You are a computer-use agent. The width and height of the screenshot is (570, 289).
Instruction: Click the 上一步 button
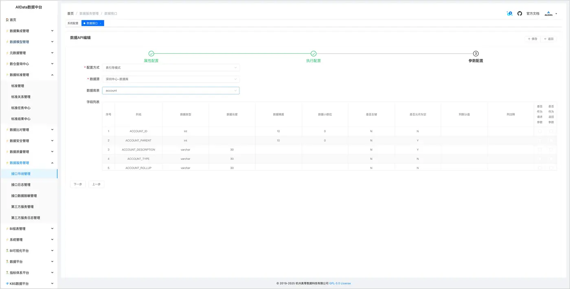tap(96, 184)
